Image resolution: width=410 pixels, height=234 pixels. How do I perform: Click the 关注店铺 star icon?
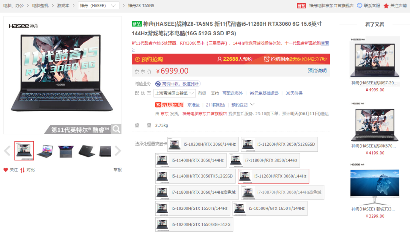click(x=386, y=6)
